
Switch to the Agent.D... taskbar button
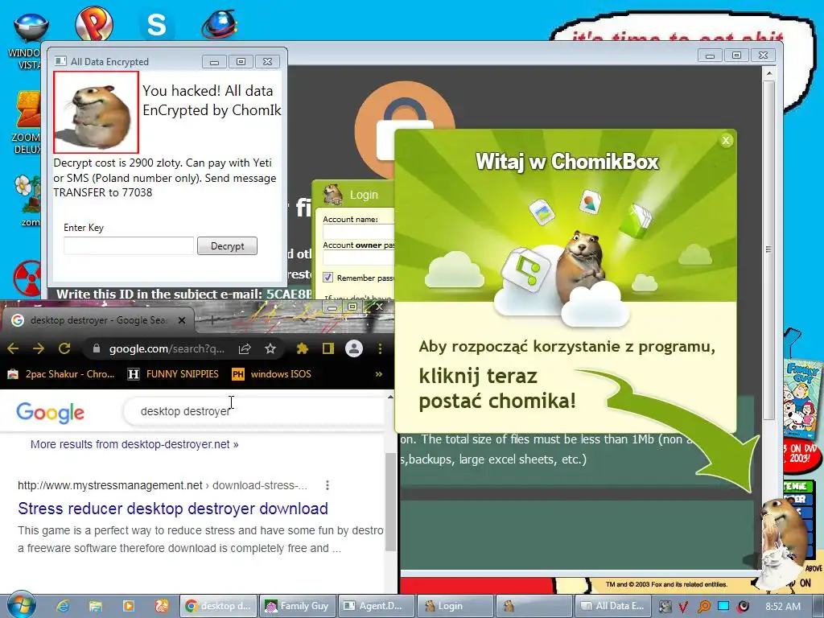click(x=377, y=606)
